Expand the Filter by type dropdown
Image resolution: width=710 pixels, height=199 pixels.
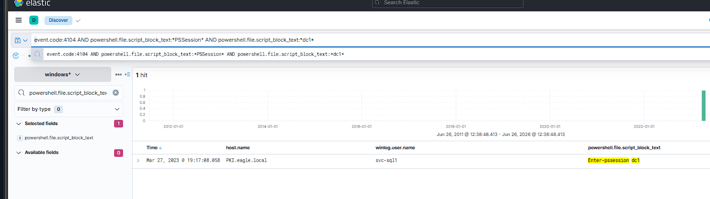tap(69, 109)
